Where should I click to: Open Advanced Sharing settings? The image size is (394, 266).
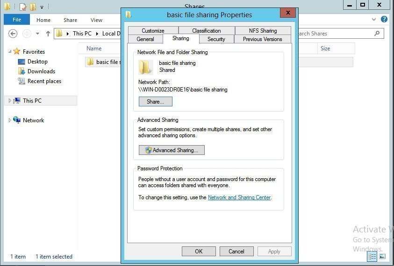(x=172, y=150)
